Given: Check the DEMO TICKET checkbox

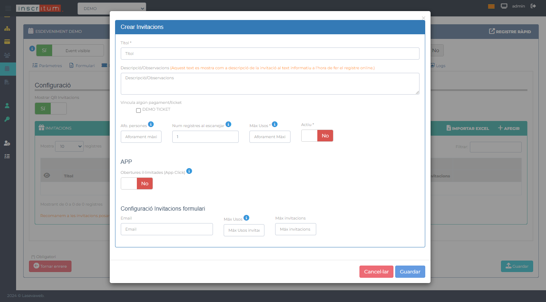Looking at the screenshot, I should tap(138, 110).
